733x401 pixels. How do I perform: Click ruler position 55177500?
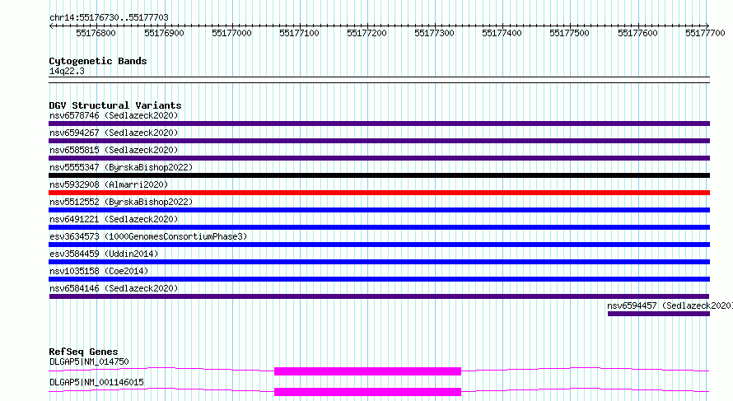pyautogui.click(x=569, y=33)
